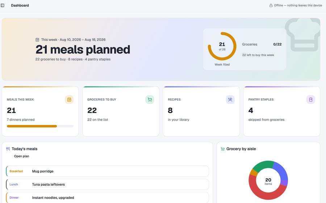Open the Breakfast Mug porridge row
326x203 pixels.
(107, 171)
